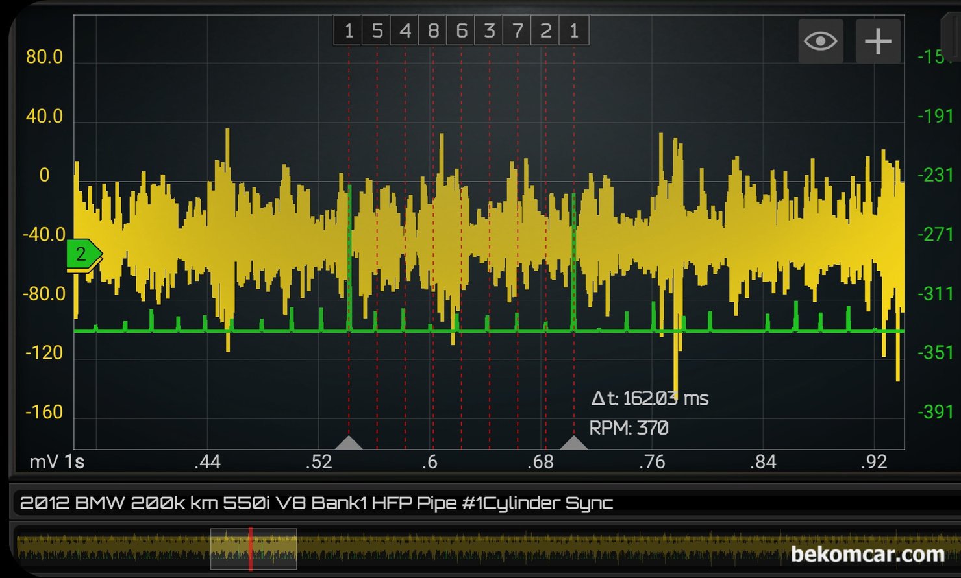Screen dimensions: 961x578
Task: Select cylinder 6 firing order box
Action: pos(461,30)
